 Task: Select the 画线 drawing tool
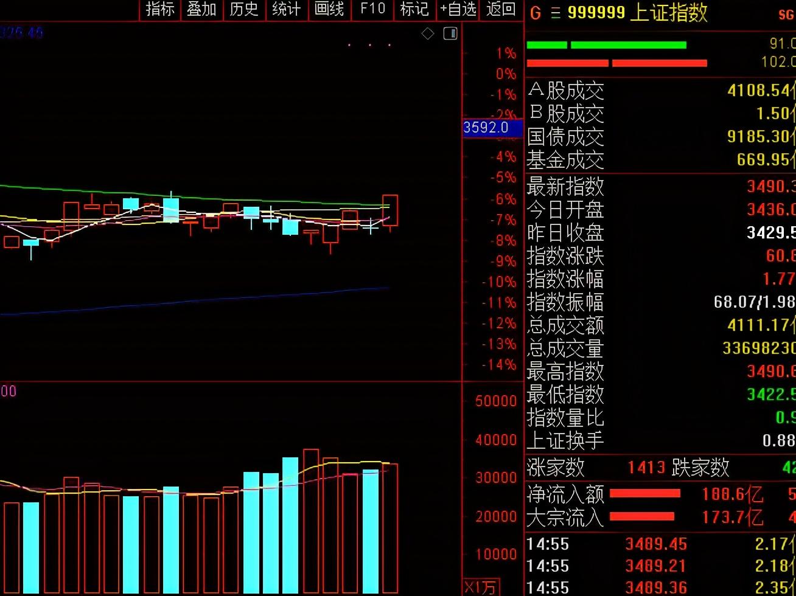(329, 9)
